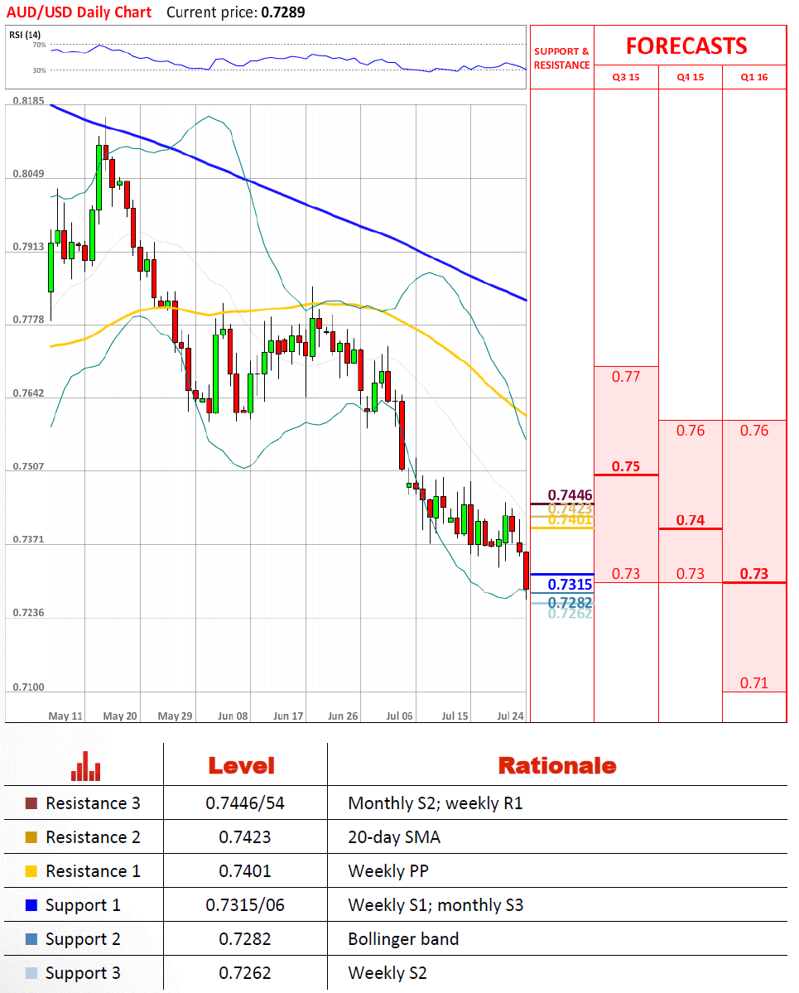Select the AUD/USD Daily Chart title
The image size is (799, 993).
pyautogui.click(x=79, y=12)
